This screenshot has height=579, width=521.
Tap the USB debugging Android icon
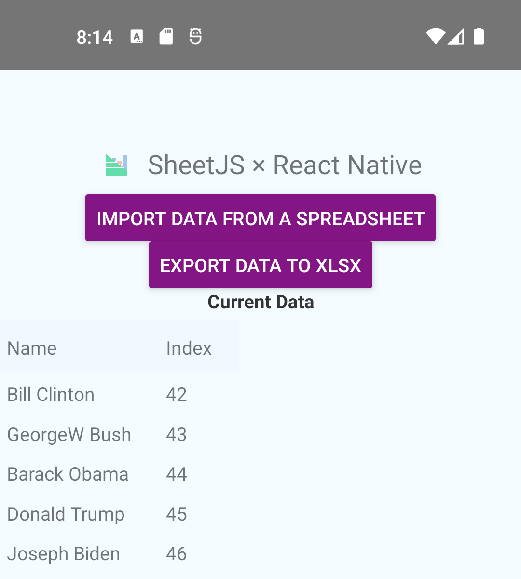(195, 36)
